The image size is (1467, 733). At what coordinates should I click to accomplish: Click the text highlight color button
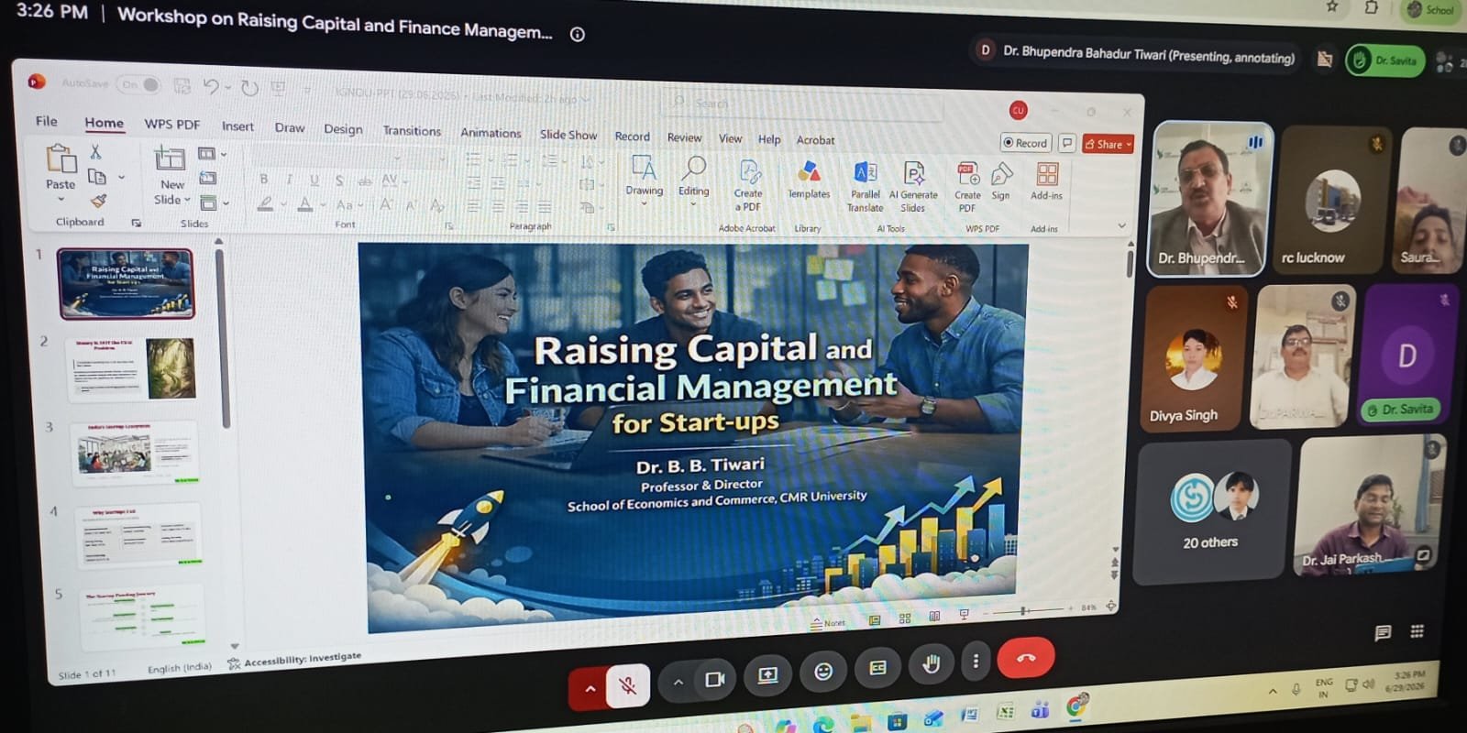click(x=265, y=203)
